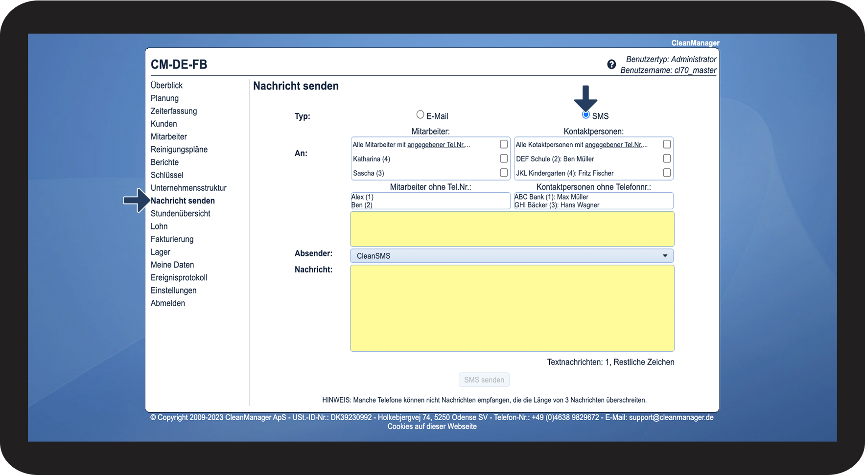Open the Absender CleanSMS dropdown
This screenshot has width=865, height=475.
tap(511, 256)
